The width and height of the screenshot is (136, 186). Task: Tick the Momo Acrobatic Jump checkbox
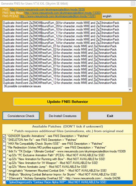4,167
